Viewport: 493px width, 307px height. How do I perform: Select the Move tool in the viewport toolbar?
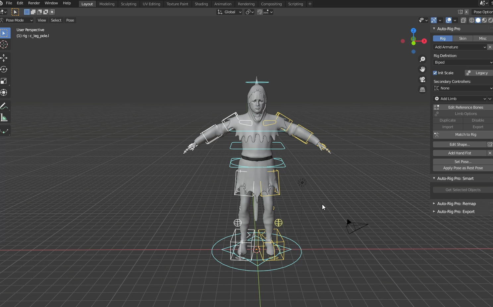click(4, 58)
